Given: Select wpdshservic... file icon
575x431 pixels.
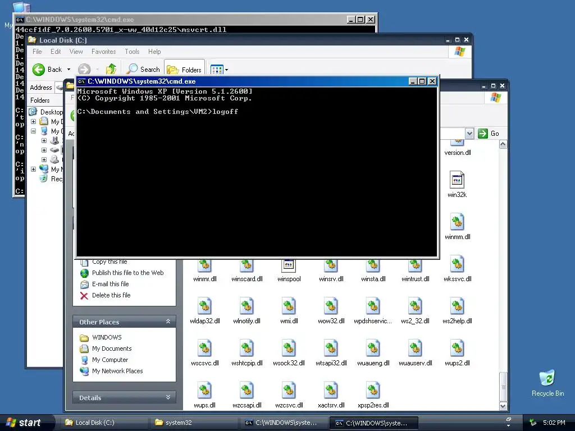Looking at the screenshot, I should click(373, 306).
